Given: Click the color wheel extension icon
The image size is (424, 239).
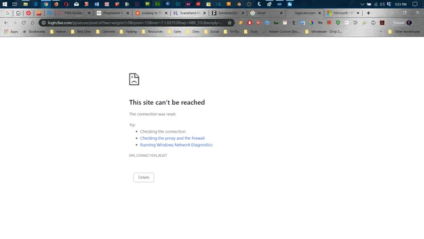Looking at the screenshot, I should coord(311,22).
